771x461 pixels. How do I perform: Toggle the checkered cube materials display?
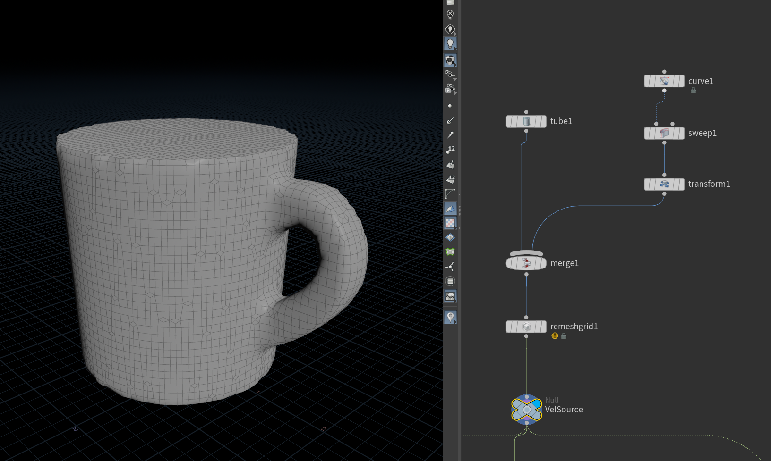coord(450,60)
